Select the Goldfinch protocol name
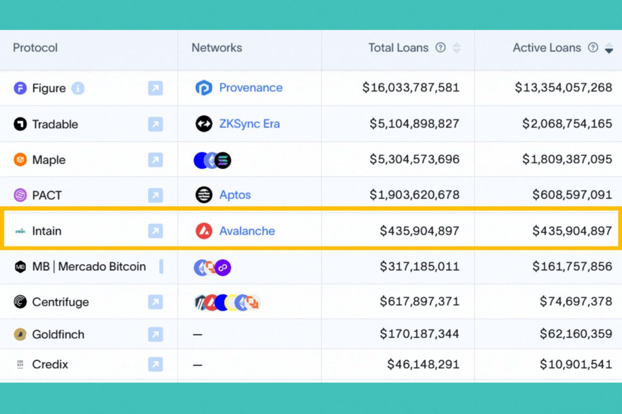The height and width of the screenshot is (414, 622). point(58,334)
